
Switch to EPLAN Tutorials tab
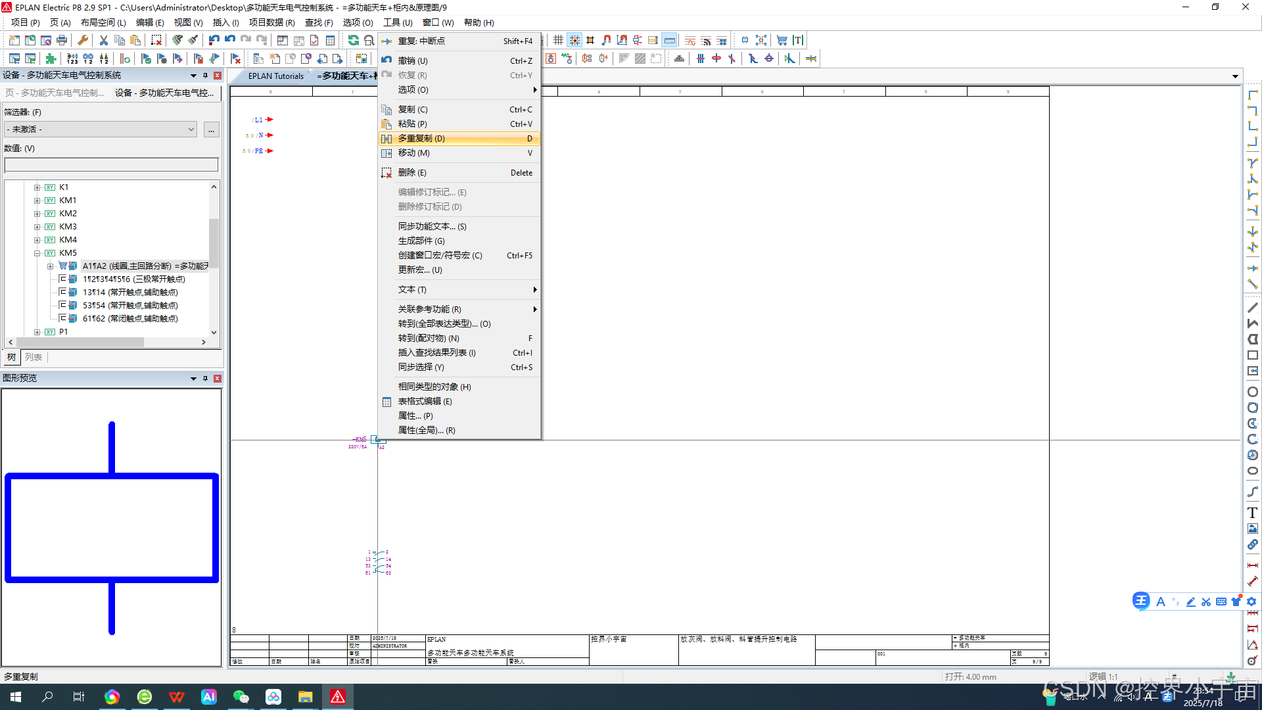tap(275, 76)
